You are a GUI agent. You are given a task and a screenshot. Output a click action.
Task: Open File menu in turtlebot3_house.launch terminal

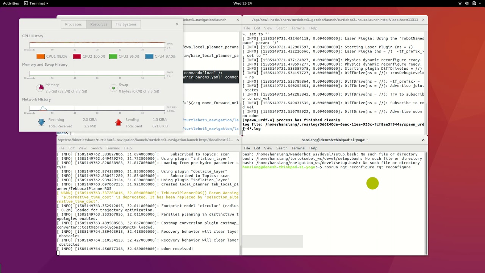tap(247, 28)
